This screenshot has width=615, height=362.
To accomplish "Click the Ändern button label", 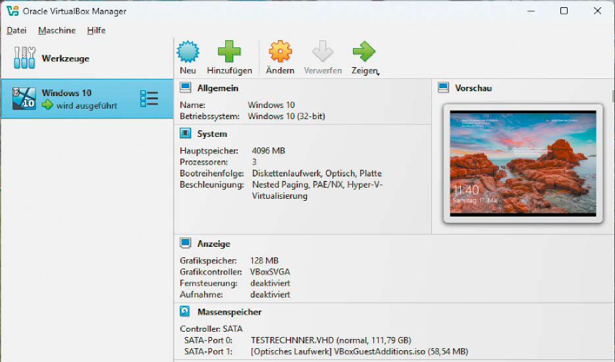I will 280,70.
